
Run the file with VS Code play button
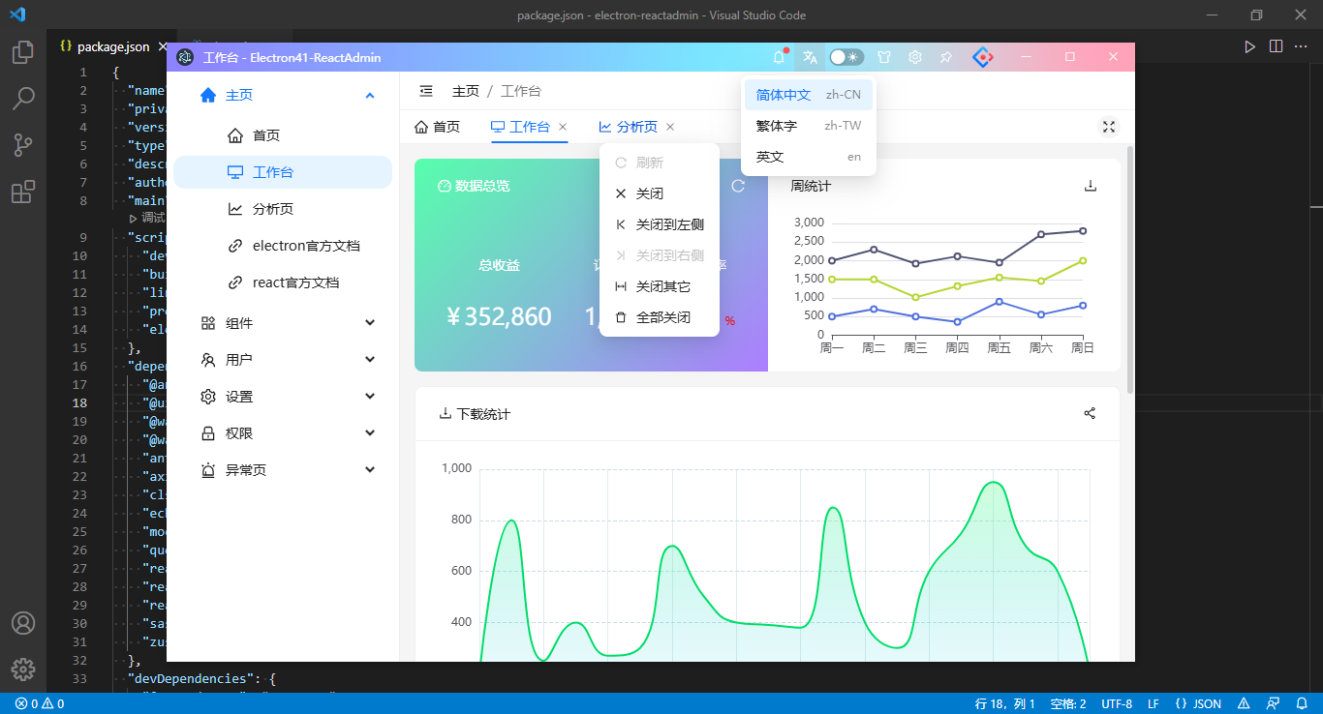[x=1250, y=45]
